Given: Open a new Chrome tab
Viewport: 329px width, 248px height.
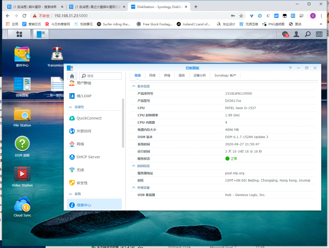Looking at the screenshot, I should (196, 7).
